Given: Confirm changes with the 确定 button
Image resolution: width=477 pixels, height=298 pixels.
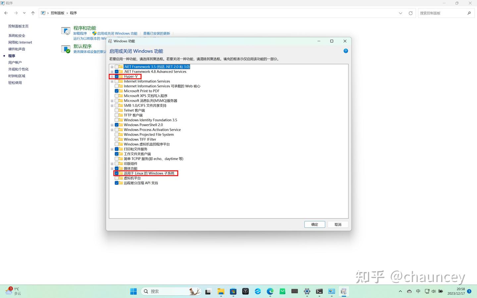Looking at the screenshot, I should click(x=314, y=224).
